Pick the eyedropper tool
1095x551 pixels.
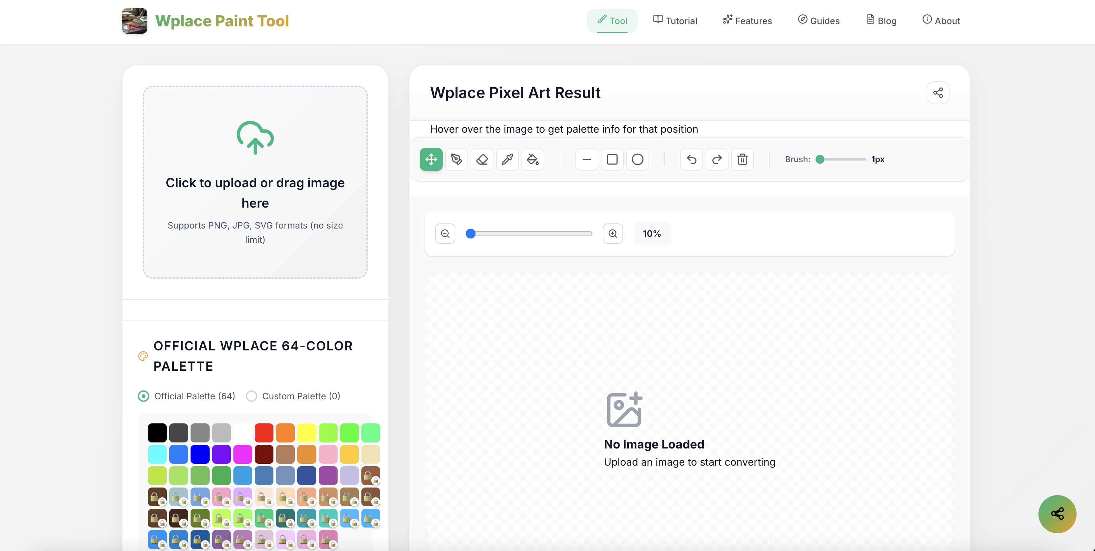click(507, 159)
